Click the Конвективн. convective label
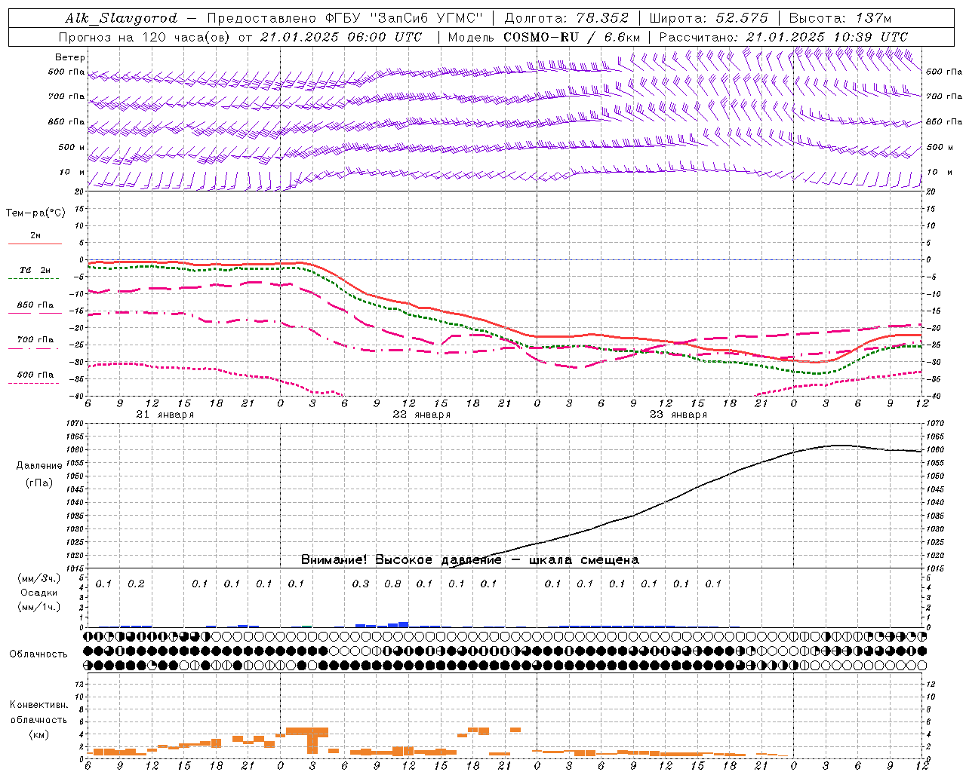 point(38,705)
